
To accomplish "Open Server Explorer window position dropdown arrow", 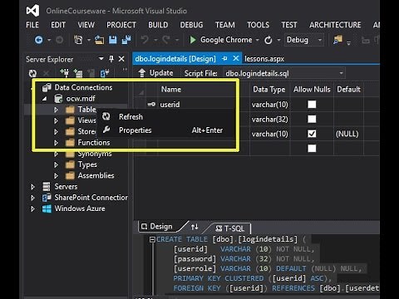I will pos(101,59).
